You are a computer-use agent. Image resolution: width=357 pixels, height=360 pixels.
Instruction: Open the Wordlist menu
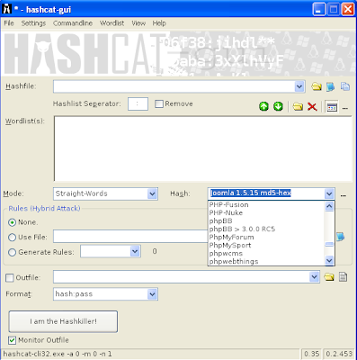coord(112,23)
